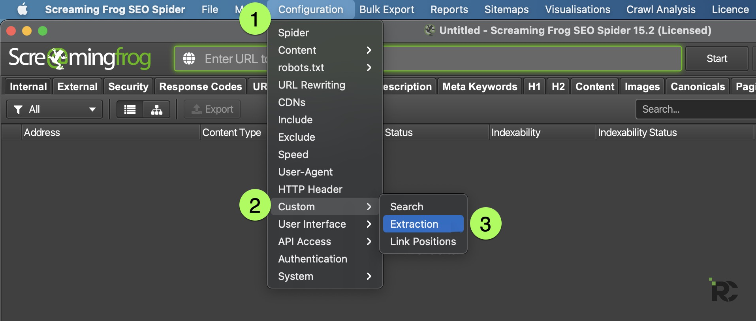Select Exclude menu item
Viewport: 756px width, 321px height.
(325, 137)
